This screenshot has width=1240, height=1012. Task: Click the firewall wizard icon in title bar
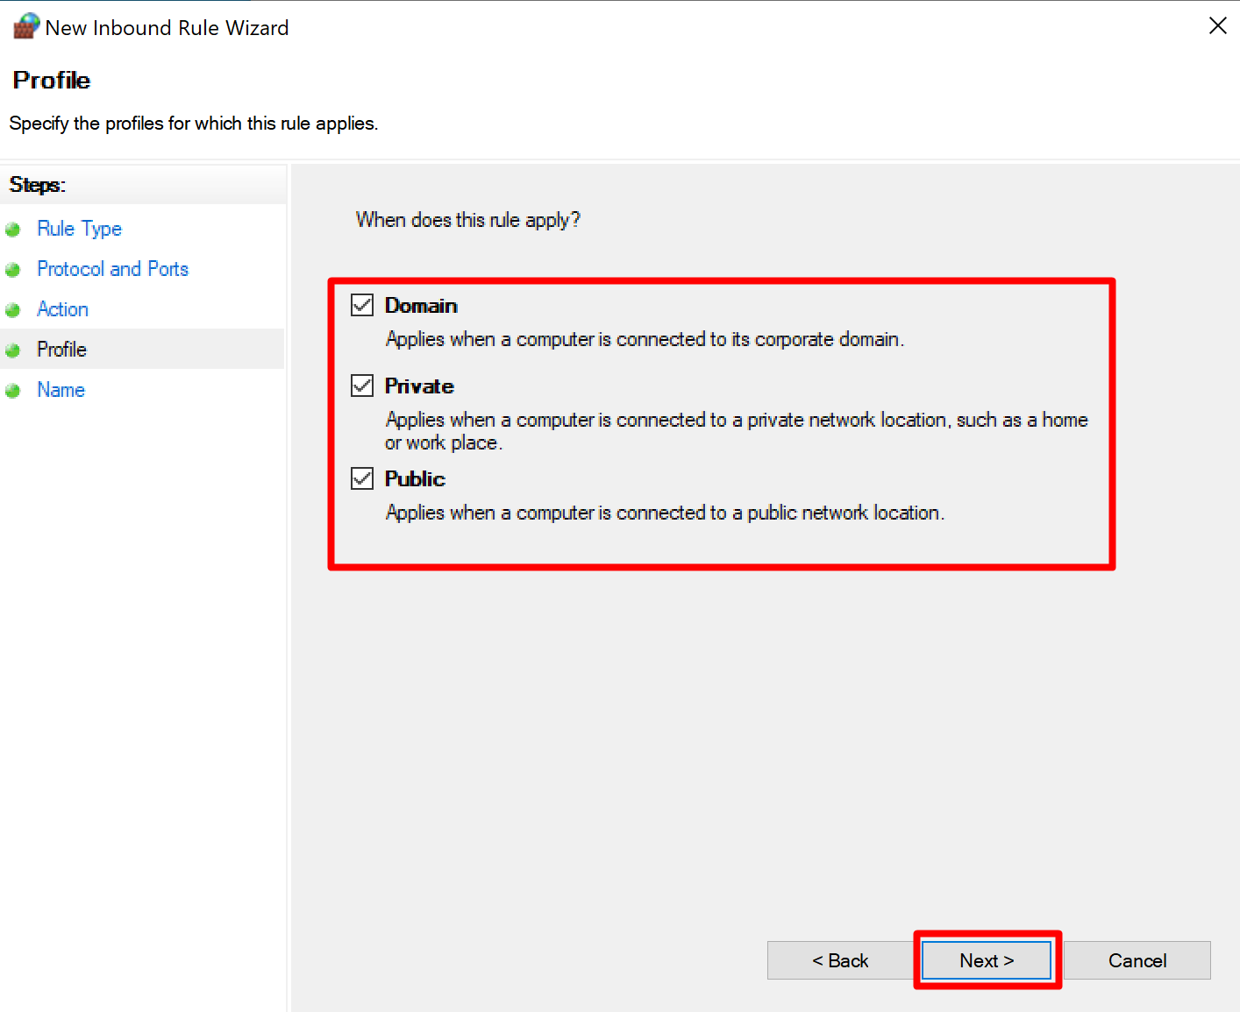click(25, 26)
